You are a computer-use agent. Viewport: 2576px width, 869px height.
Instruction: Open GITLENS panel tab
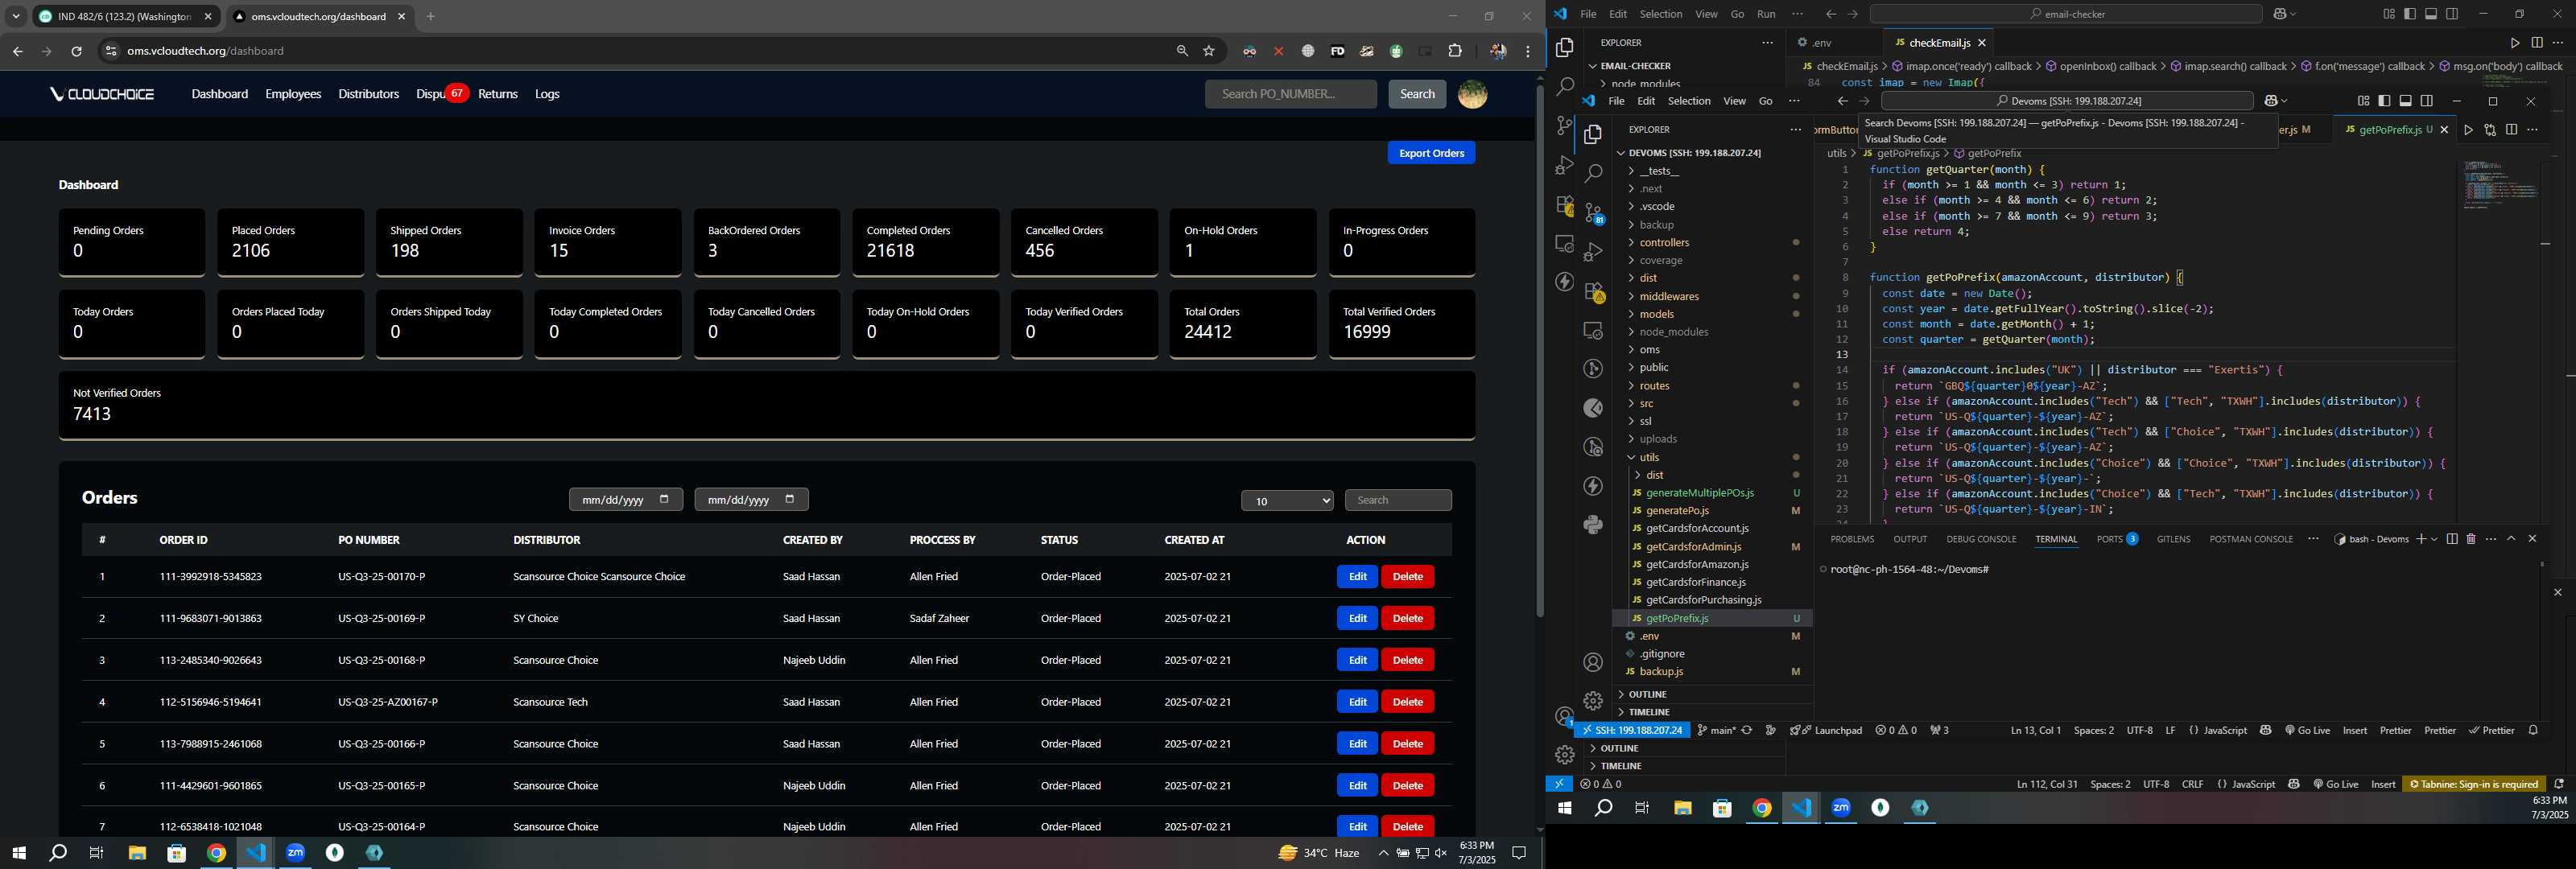pyautogui.click(x=2173, y=539)
